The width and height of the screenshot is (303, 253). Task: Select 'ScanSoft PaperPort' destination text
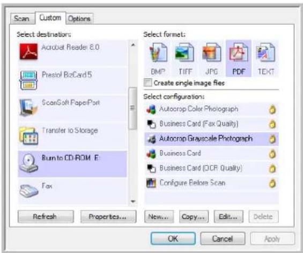pyautogui.click(x=71, y=103)
